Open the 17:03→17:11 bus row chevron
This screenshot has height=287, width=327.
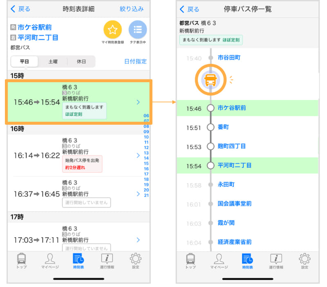click(138, 240)
